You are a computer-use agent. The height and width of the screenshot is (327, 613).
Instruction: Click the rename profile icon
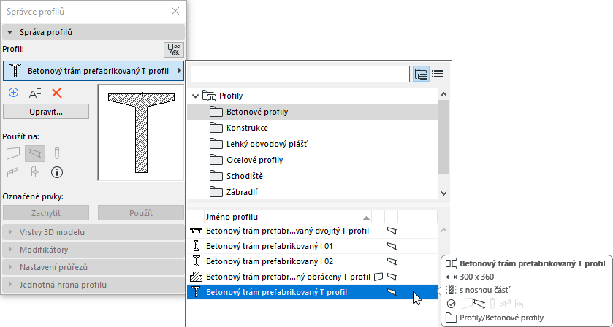coord(35,93)
